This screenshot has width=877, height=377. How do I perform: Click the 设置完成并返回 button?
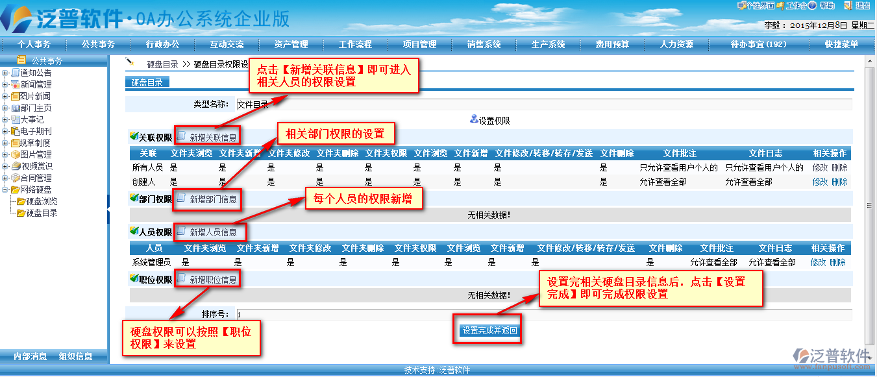[x=489, y=331]
